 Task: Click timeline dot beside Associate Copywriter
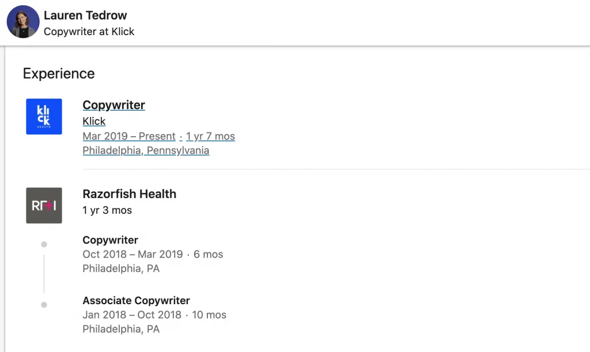44,305
